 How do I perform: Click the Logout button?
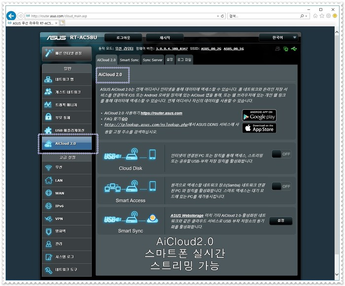(123, 37)
